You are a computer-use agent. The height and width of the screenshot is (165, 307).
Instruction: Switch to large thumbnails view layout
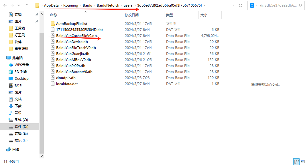(303, 162)
